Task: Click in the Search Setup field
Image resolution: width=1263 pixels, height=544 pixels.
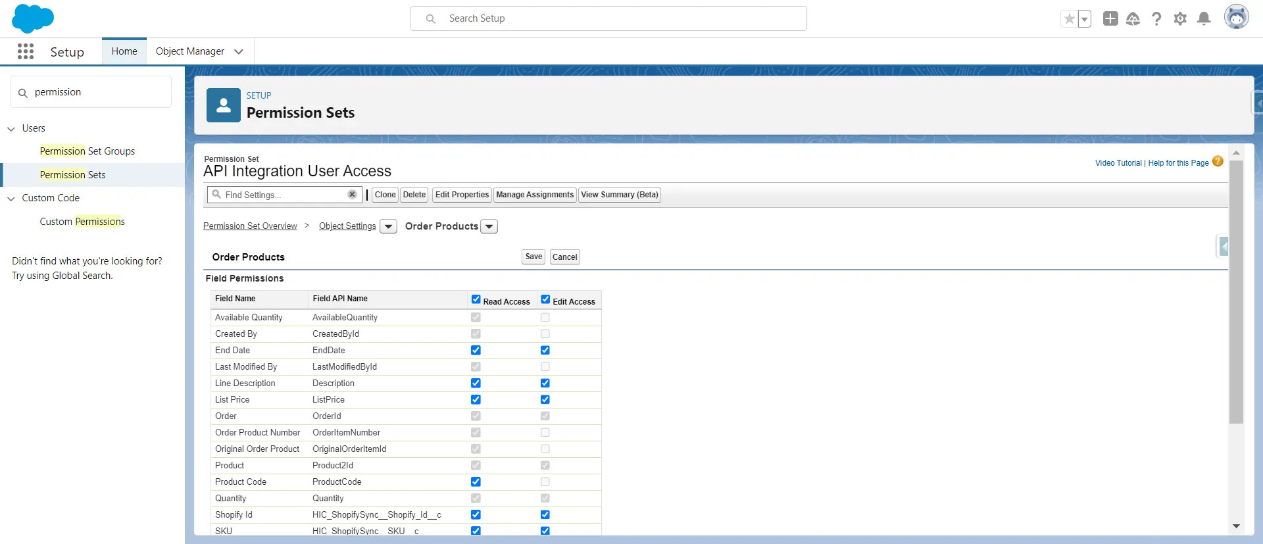Action: 608,18
